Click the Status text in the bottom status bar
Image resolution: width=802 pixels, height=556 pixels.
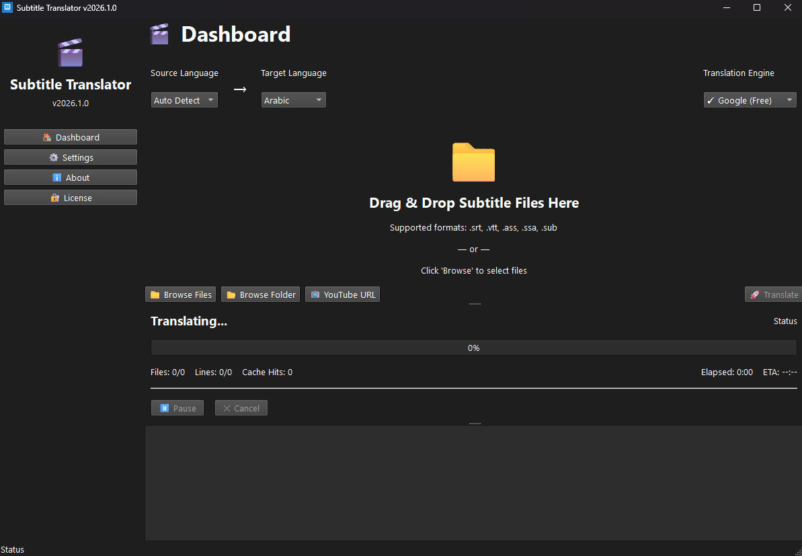pyautogui.click(x=12, y=550)
